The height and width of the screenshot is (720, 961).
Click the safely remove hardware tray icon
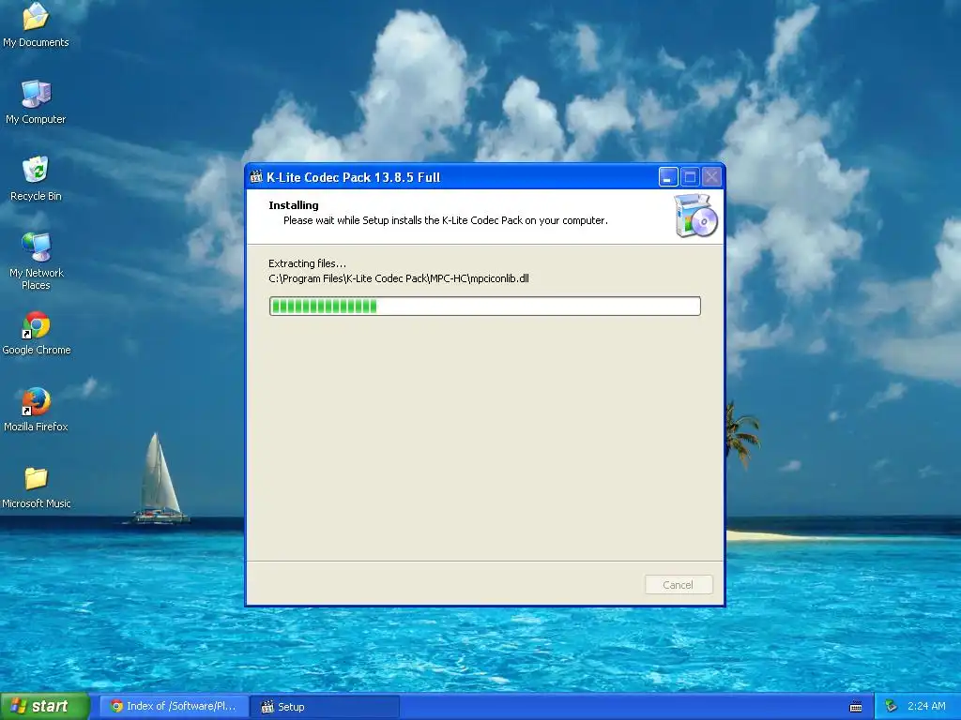click(892, 707)
